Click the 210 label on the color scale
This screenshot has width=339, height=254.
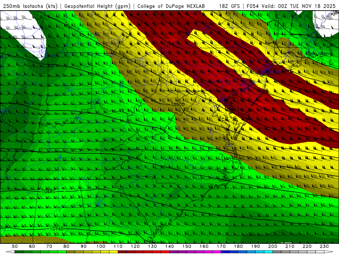(290, 246)
